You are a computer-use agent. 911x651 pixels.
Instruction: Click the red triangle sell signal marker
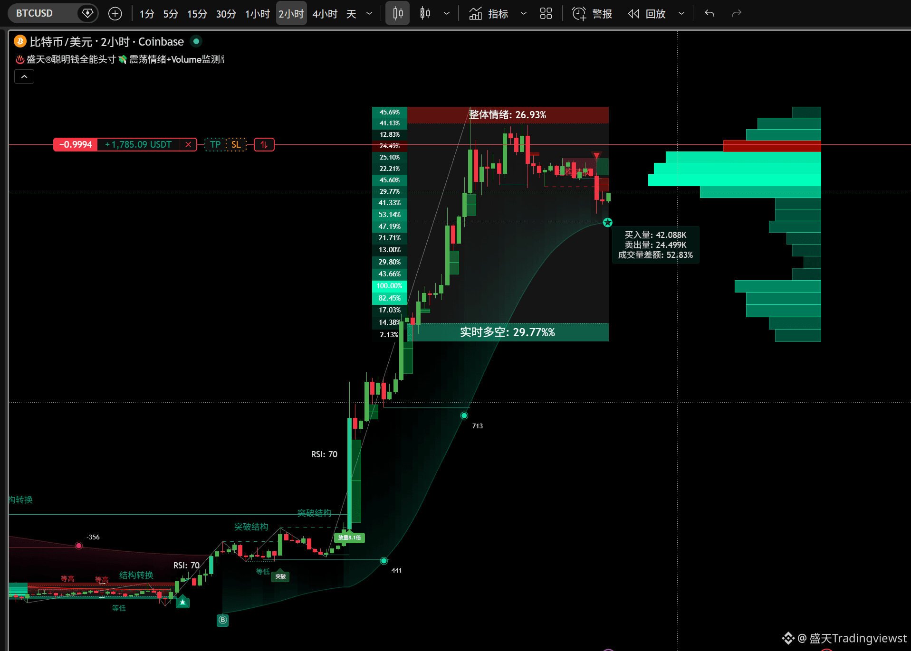[596, 155]
